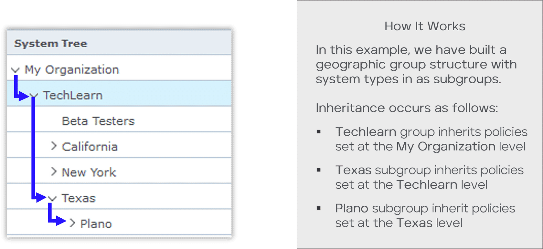The width and height of the screenshot is (543, 249).
Task: Select My Organization in the System Tree
Action: (72, 70)
